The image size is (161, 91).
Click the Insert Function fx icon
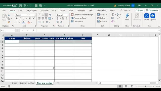point(33,30)
